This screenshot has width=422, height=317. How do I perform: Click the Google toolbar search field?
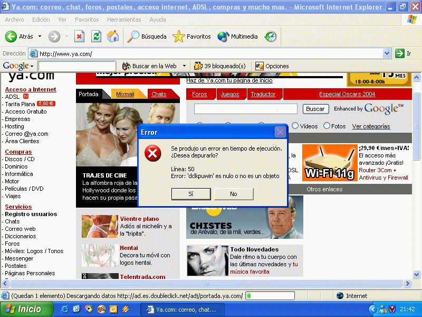(76, 66)
